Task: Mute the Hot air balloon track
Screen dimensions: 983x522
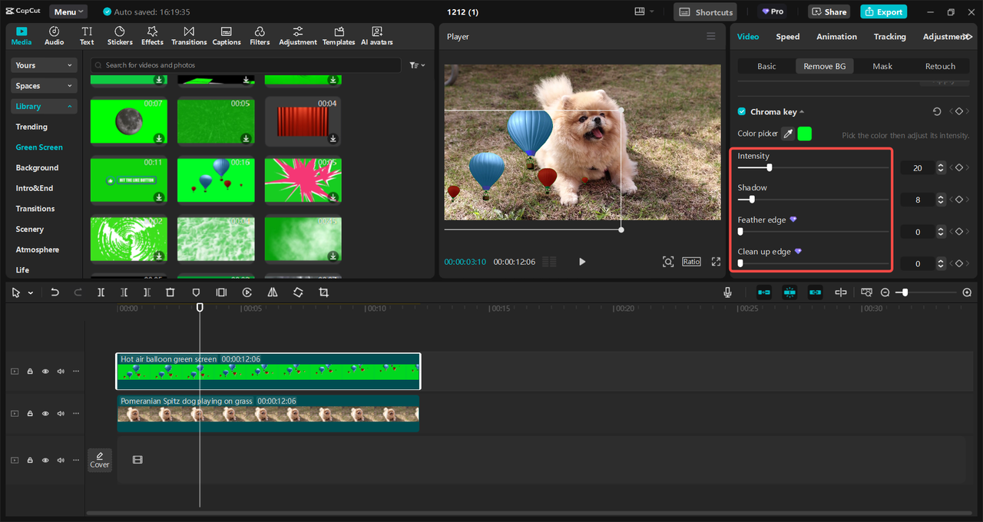Action: (61, 372)
